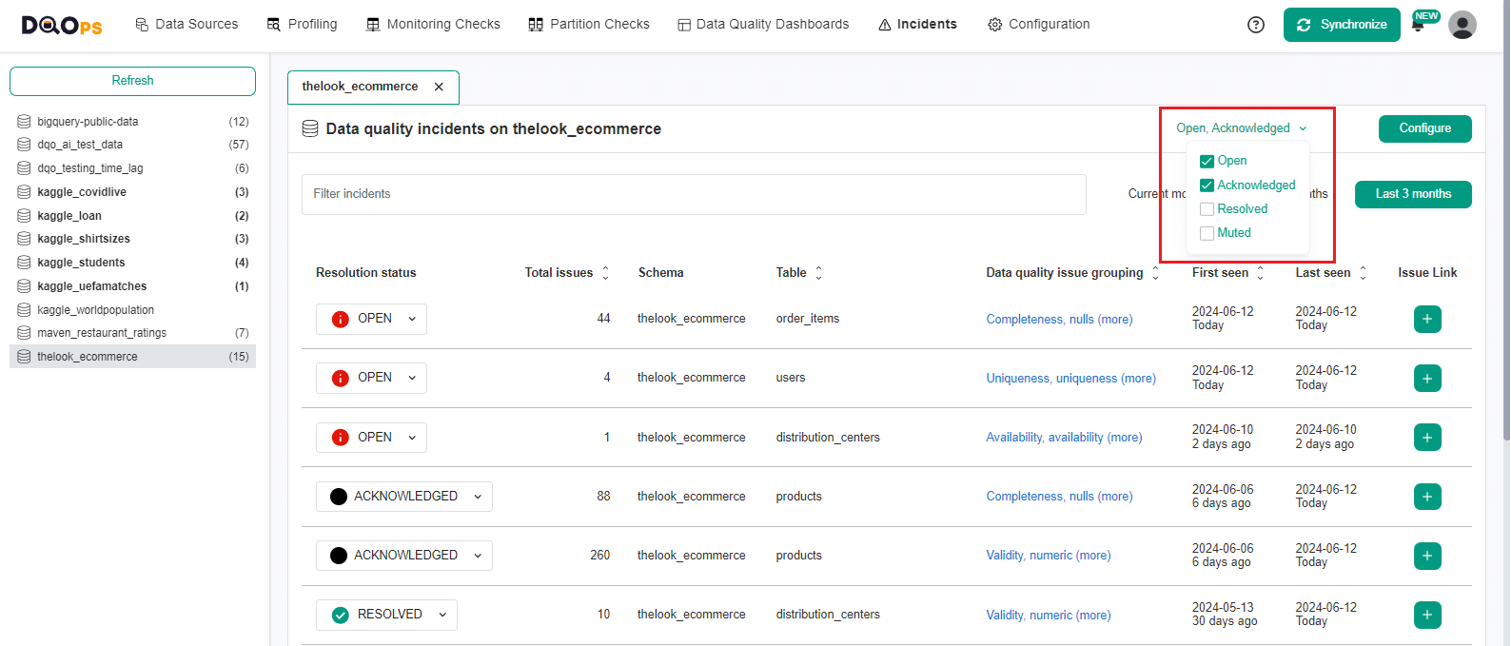Add issue link for products Completeness incident
1511x646 pixels.
(1427, 497)
